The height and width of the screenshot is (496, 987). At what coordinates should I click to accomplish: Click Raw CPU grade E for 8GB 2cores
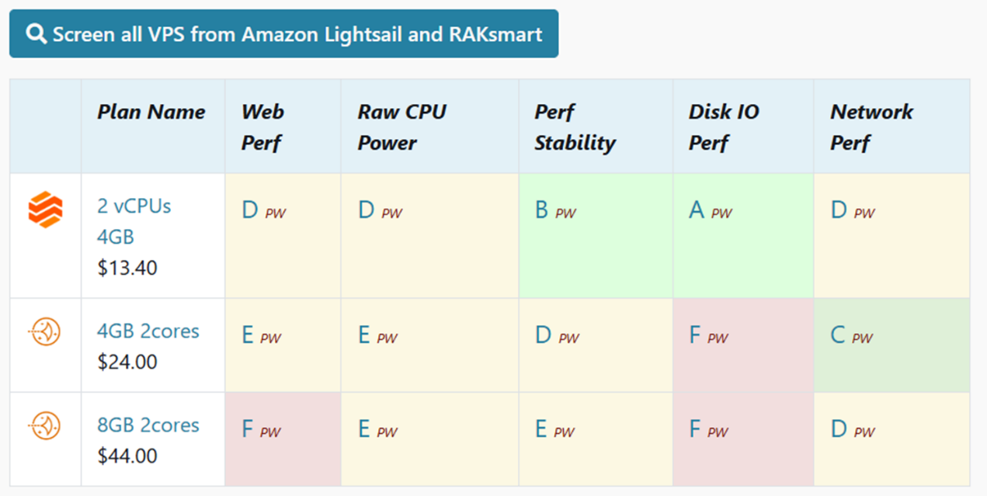point(364,429)
